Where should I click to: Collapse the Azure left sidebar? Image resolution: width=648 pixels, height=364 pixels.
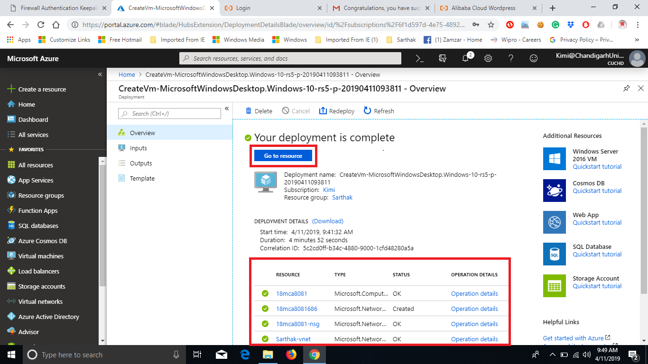pyautogui.click(x=100, y=74)
